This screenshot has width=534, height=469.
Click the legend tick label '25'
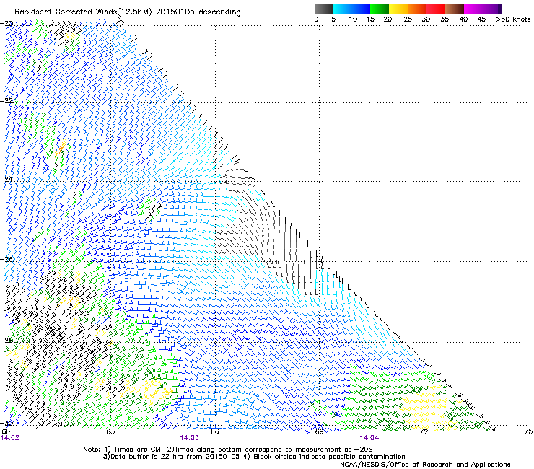(408, 19)
